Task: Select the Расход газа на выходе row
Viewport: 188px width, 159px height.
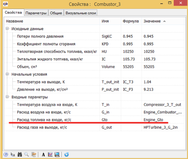Action: point(94,127)
